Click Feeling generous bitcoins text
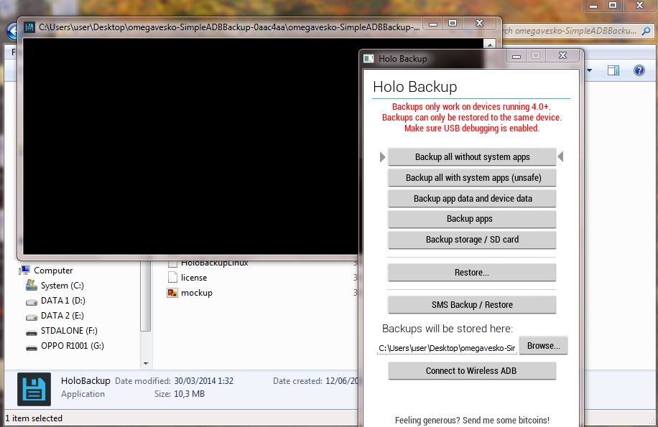The image size is (658, 427). tap(472, 420)
